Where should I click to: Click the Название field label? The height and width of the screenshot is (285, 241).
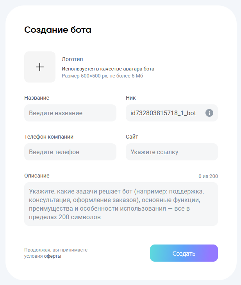pyautogui.click(x=37, y=98)
